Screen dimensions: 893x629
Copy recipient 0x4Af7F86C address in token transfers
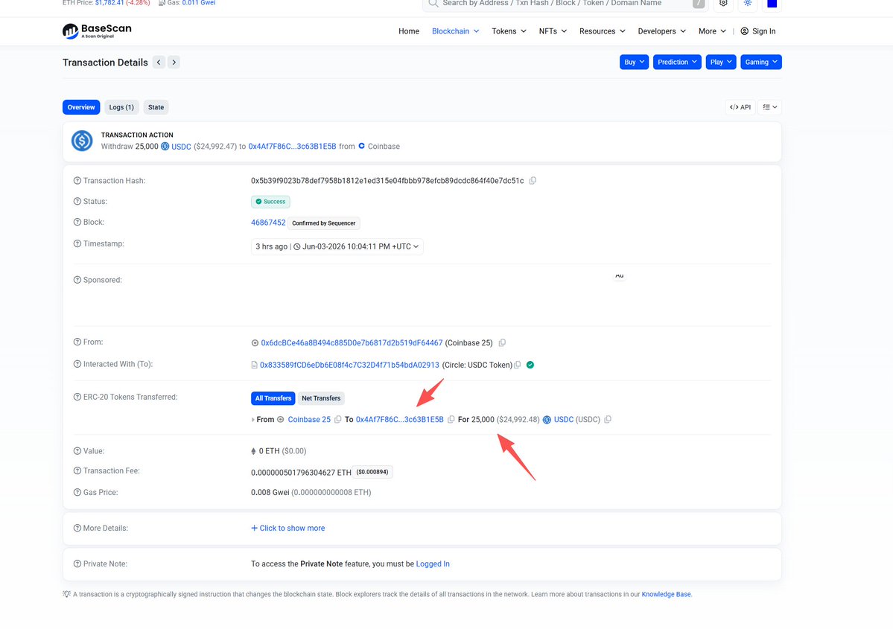[x=451, y=420]
